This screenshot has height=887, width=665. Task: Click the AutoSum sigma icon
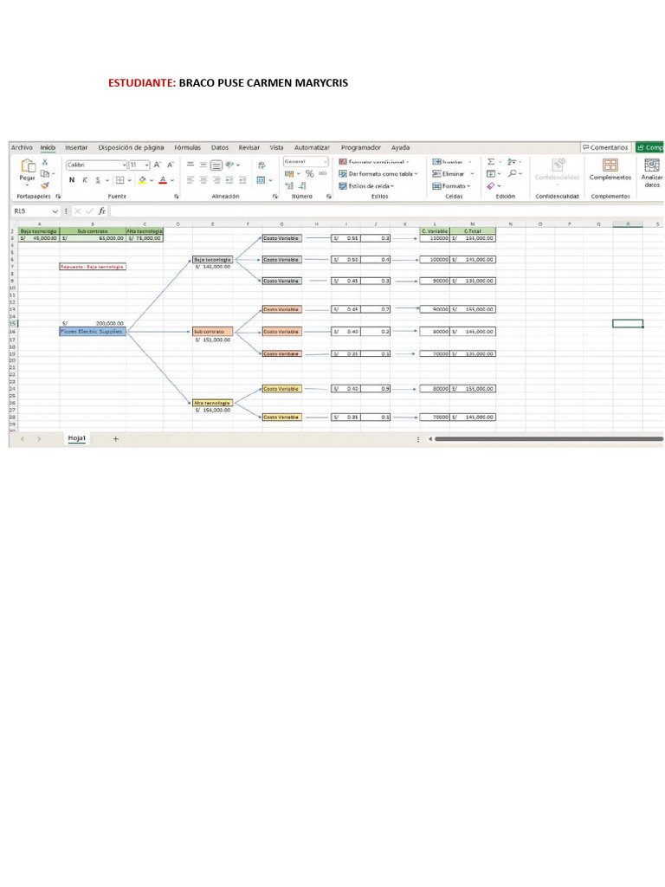pyautogui.click(x=491, y=162)
